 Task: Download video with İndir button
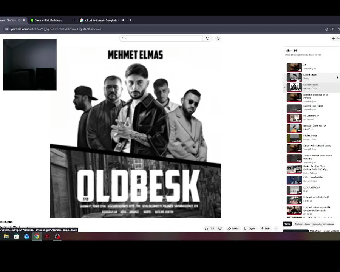pyautogui.click(x=265, y=229)
